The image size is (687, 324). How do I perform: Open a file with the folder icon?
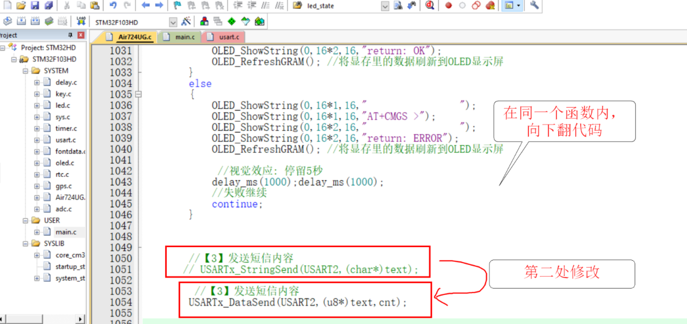pos(20,5)
